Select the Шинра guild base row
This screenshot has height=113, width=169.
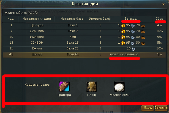[x=84, y=54]
